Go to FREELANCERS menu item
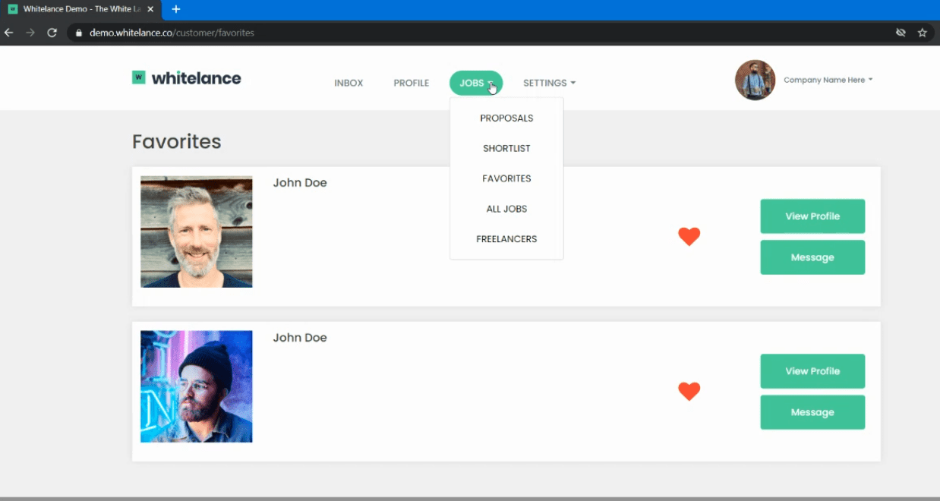This screenshot has height=501, width=940. tap(506, 239)
